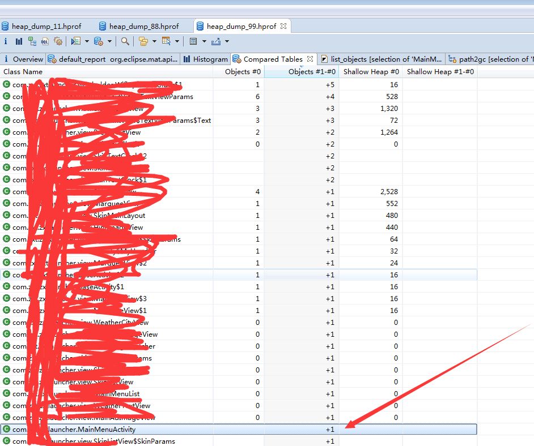The width and height of the screenshot is (534, 446).
Task: Expand the compare options dropdown arrow
Action: pyautogui.click(x=204, y=41)
